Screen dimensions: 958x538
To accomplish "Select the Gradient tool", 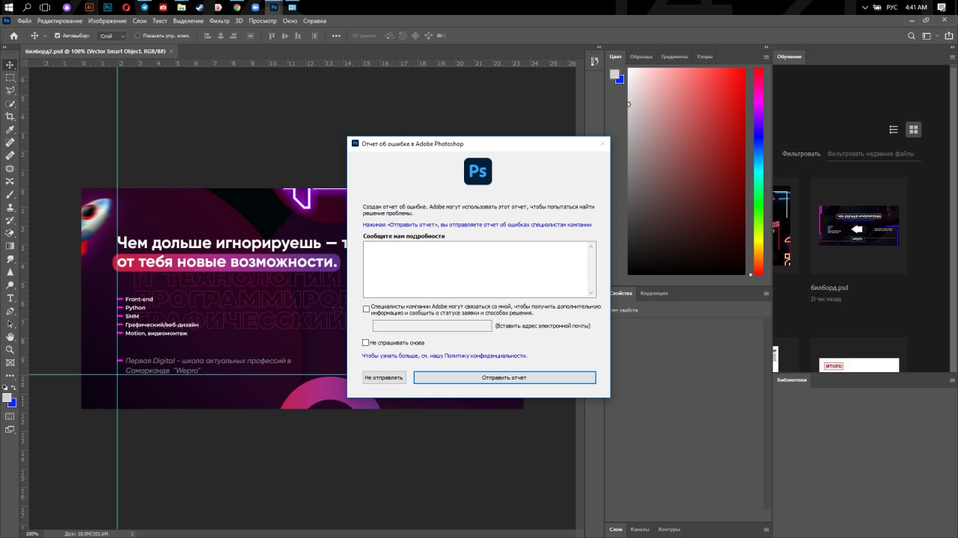I will pos(10,246).
